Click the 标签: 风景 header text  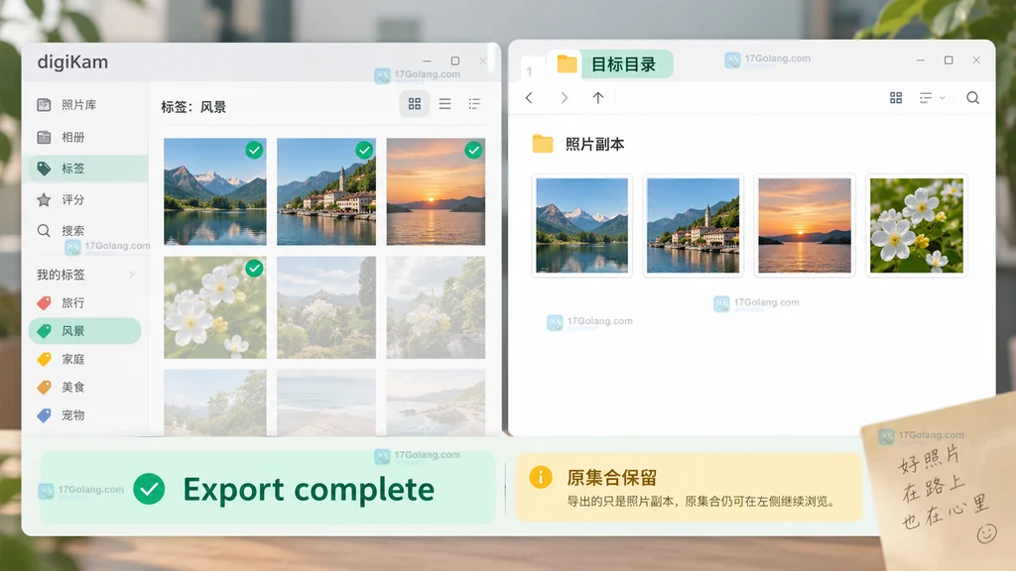pyautogui.click(x=193, y=107)
